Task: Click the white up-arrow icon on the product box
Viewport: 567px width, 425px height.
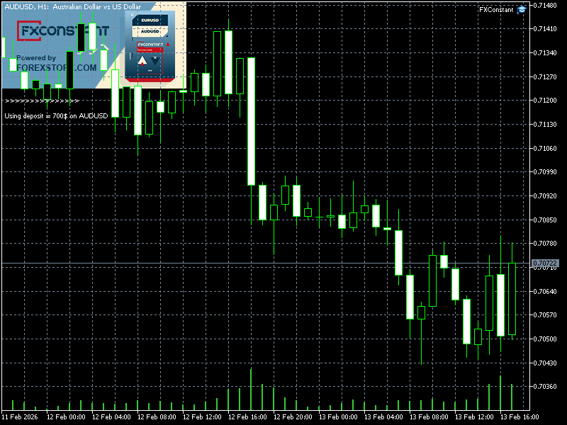Action: click(x=142, y=62)
